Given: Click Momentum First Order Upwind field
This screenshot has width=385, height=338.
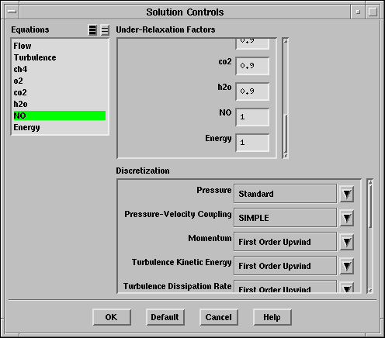Looking at the screenshot, I should pyautogui.click(x=285, y=242).
